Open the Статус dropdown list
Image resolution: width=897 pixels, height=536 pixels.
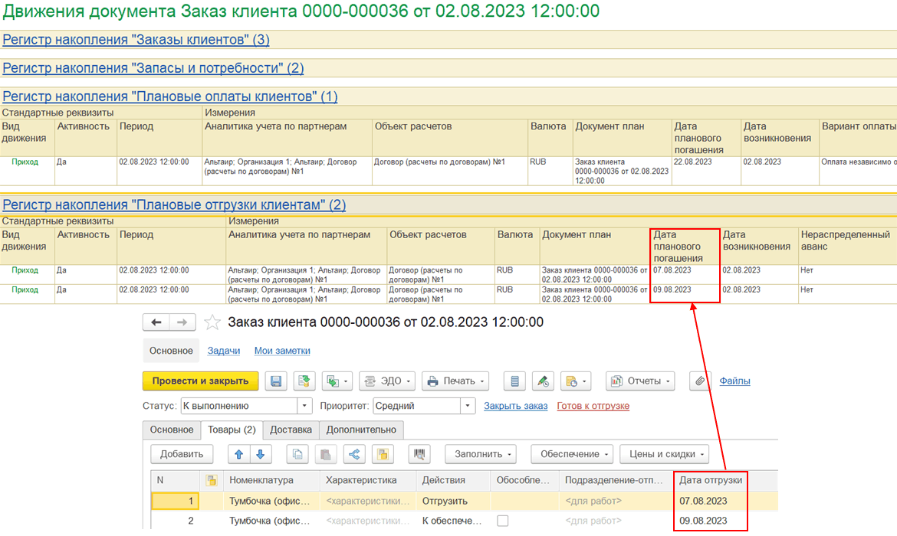click(x=304, y=406)
